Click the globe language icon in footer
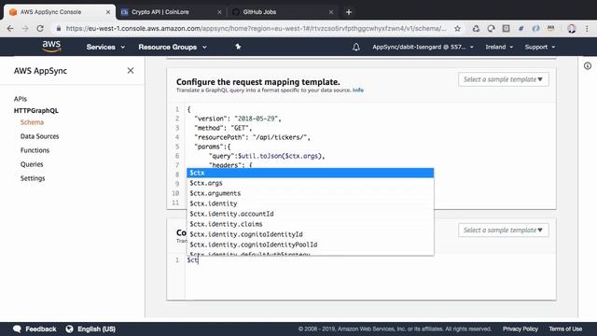Viewport: 597px width, 336px height. (x=69, y=329)
